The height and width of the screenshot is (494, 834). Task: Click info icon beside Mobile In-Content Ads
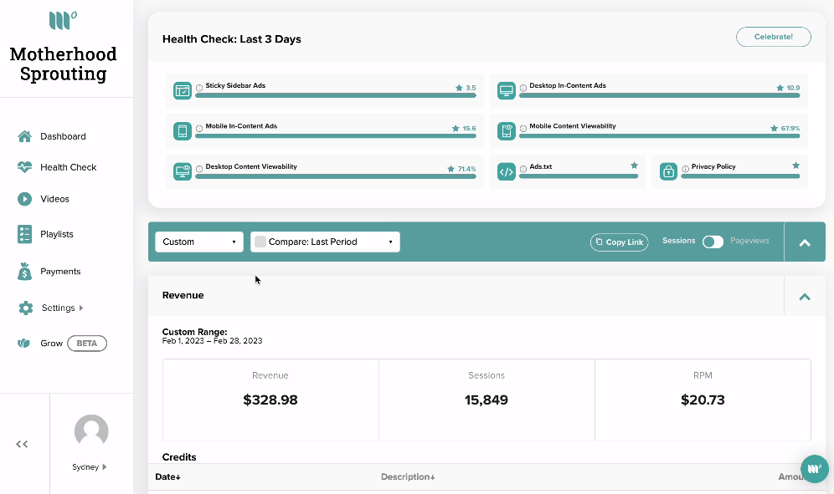tap(199, 128)
